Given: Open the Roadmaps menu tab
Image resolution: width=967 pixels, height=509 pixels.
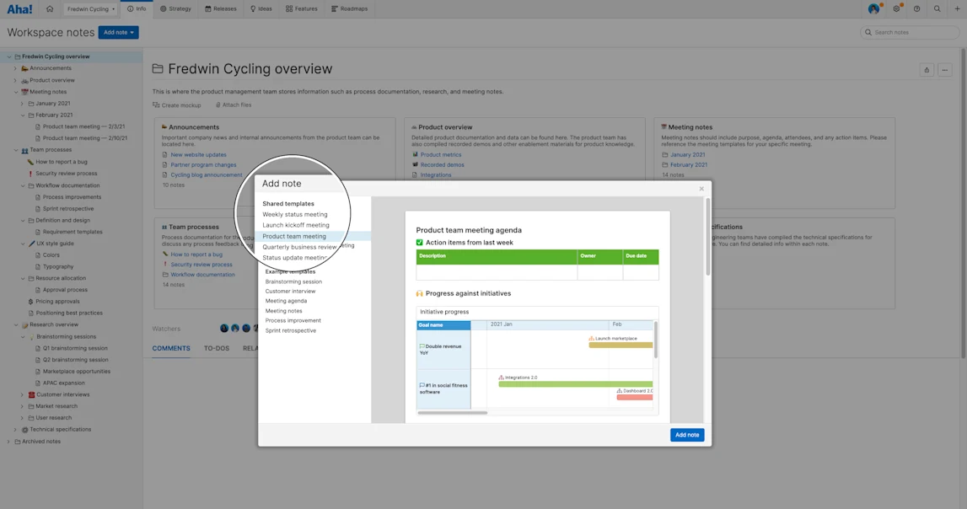Looking at the screenshot, I should click(350, 8).
